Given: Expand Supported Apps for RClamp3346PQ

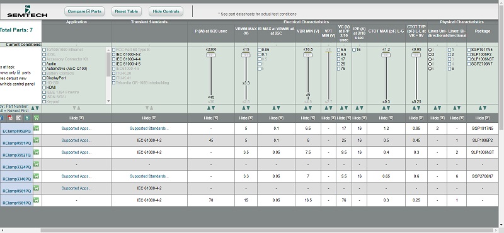Looking at the screenshot, I should (76, 176).
